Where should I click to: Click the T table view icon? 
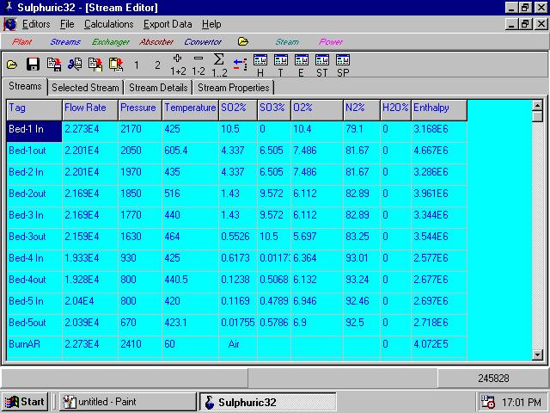point(281,65)
